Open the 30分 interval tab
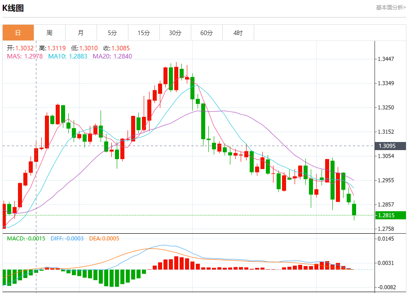This screenshot has height=293, width=410. pos(175,33)
